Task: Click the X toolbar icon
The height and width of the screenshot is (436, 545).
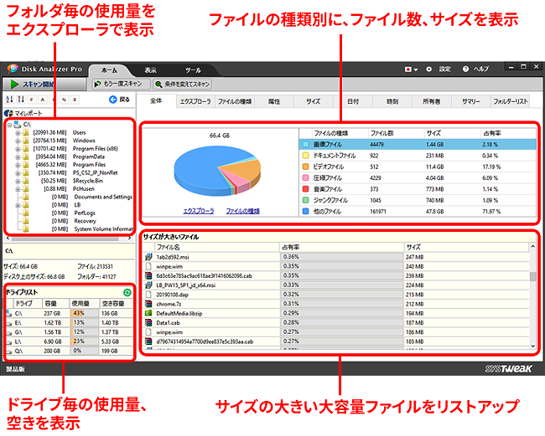Action: 75,100
